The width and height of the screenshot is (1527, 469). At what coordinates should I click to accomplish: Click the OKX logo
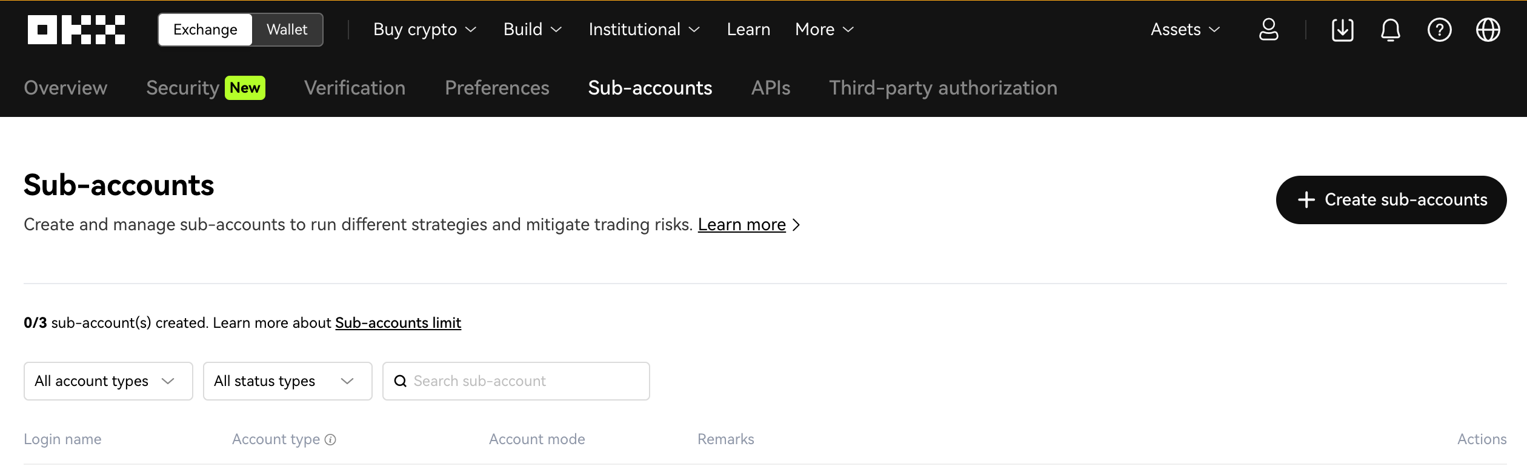coord(76,30)
